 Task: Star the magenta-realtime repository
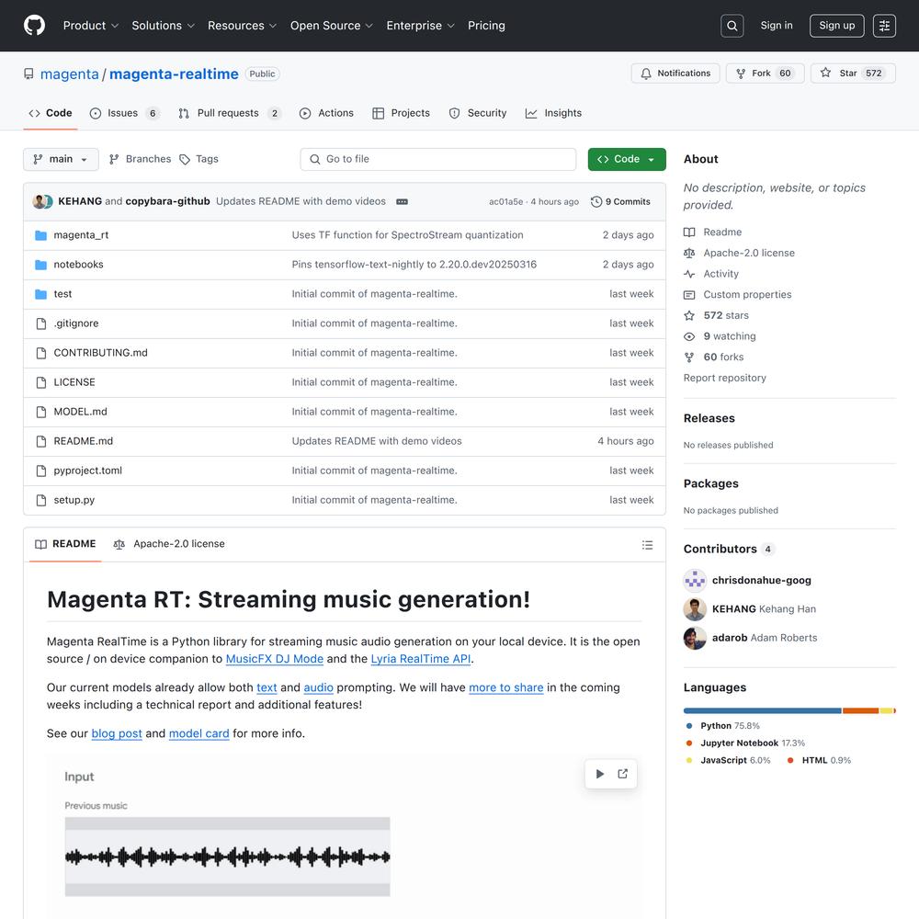pyautogui.click(x=854, y=74)
